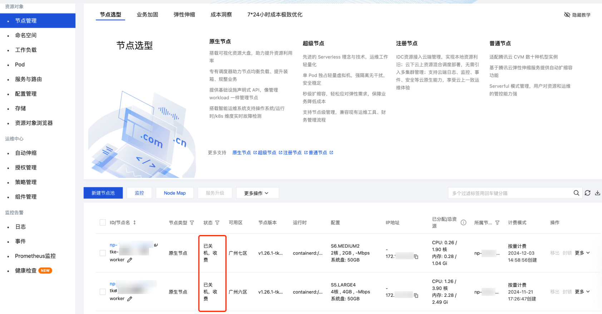
Task: Click the 广州七区 availability zone cell
Action: (238, 253)
